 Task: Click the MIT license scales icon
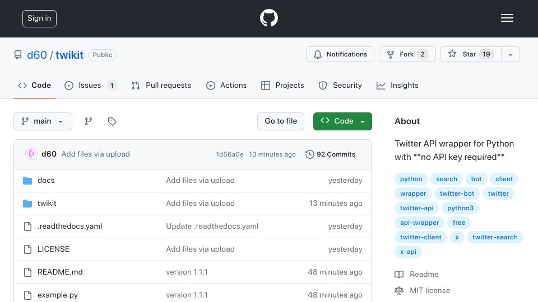coord(399,290)
